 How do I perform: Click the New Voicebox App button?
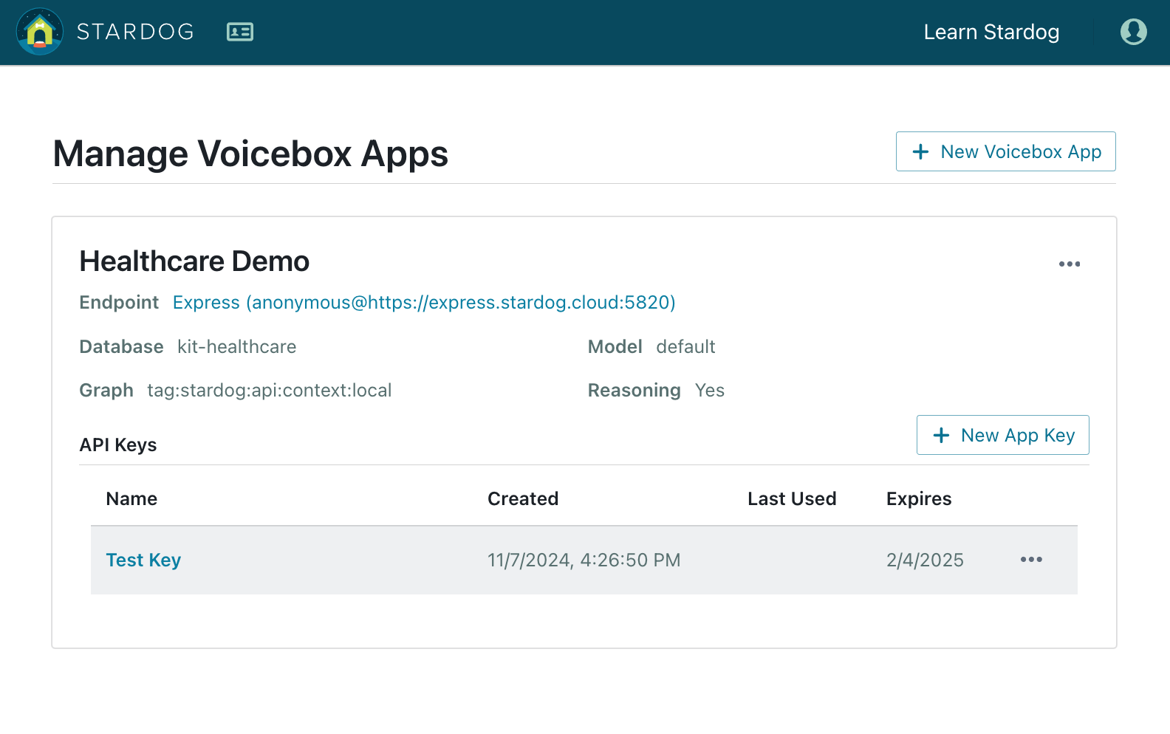coord(1006,151)
